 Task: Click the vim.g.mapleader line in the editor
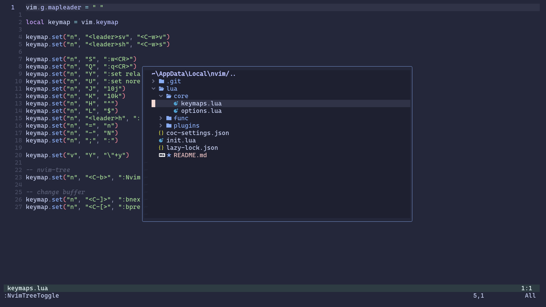64,7
